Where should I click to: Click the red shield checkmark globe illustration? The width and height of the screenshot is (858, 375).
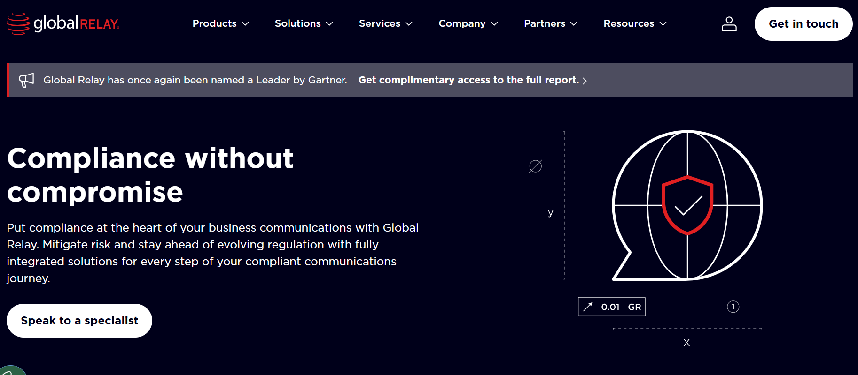[687, 205]
